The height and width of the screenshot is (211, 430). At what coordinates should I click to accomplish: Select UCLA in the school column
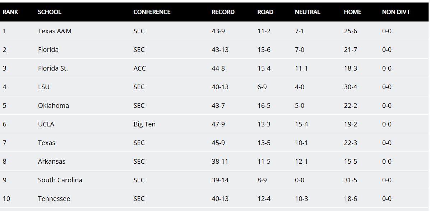point(46,124)
